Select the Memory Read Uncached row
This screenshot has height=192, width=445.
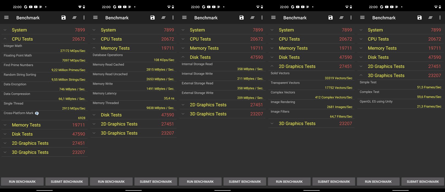coord(133,77)
